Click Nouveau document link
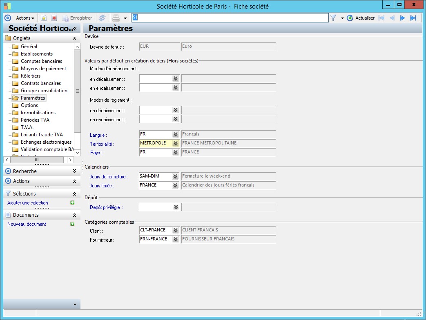The height and width of the screenshot is (320, 426). (x=27, y=224)
